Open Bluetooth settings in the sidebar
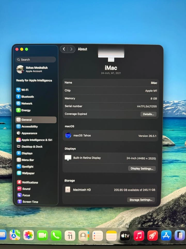 click(25, 97)
